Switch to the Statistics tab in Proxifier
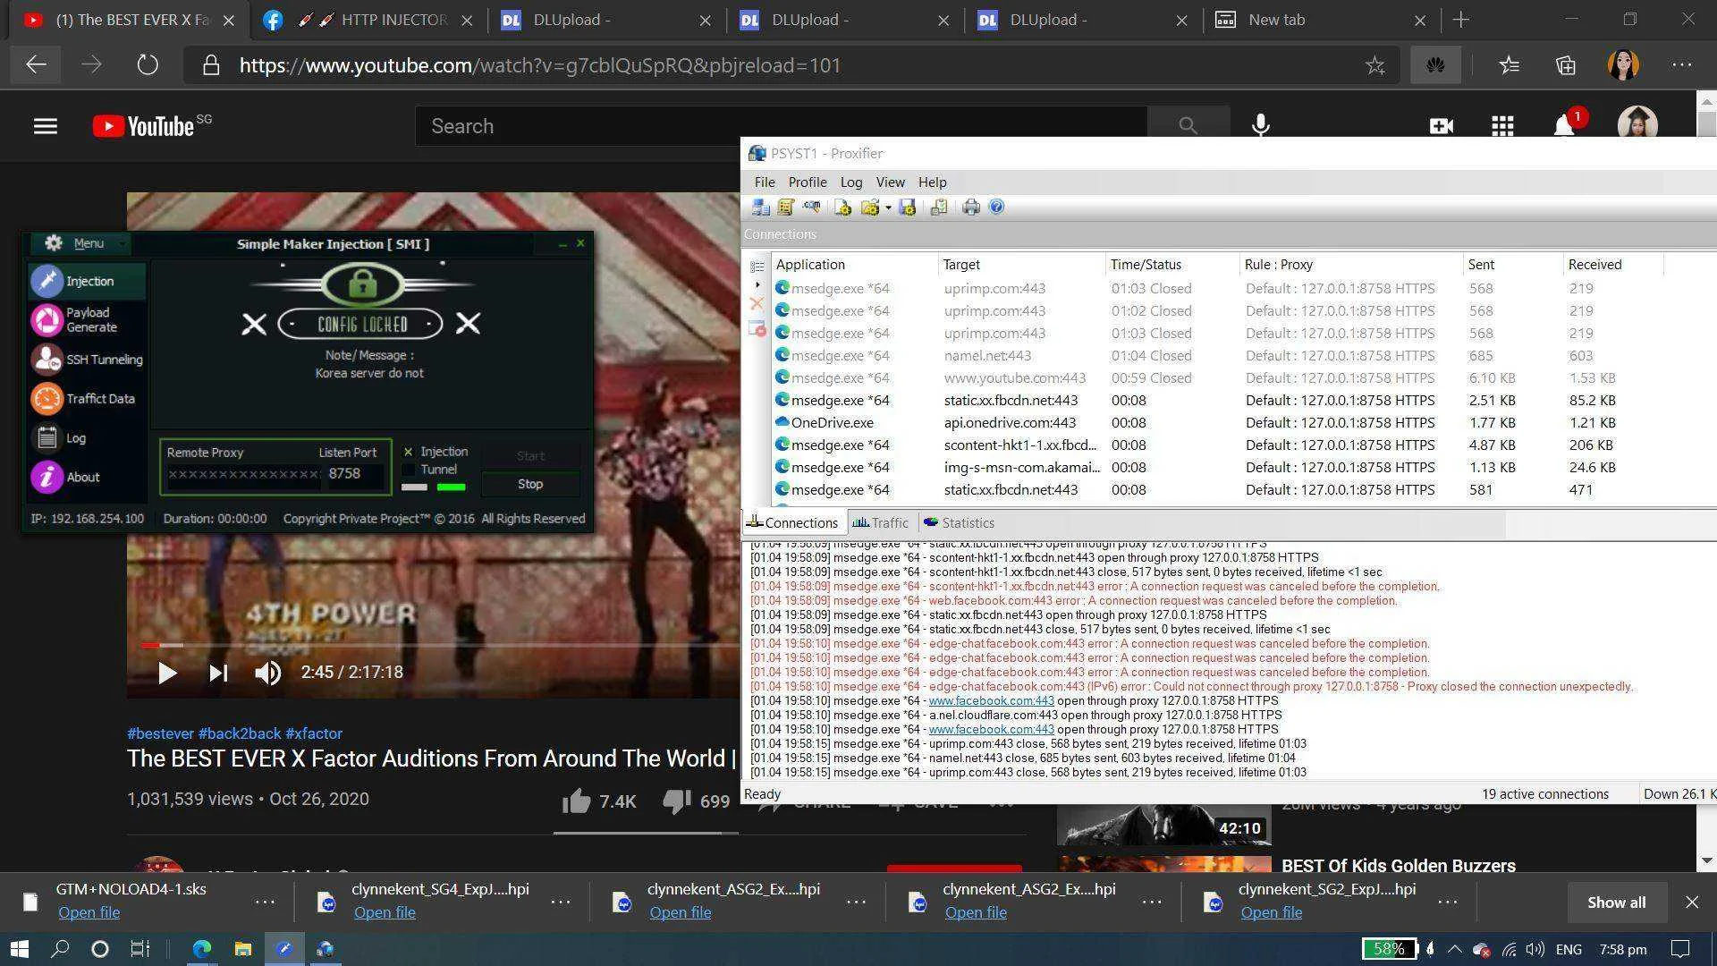Image resolution: width=1717 pixels, height=966 pixels. (x=959, y=523)
